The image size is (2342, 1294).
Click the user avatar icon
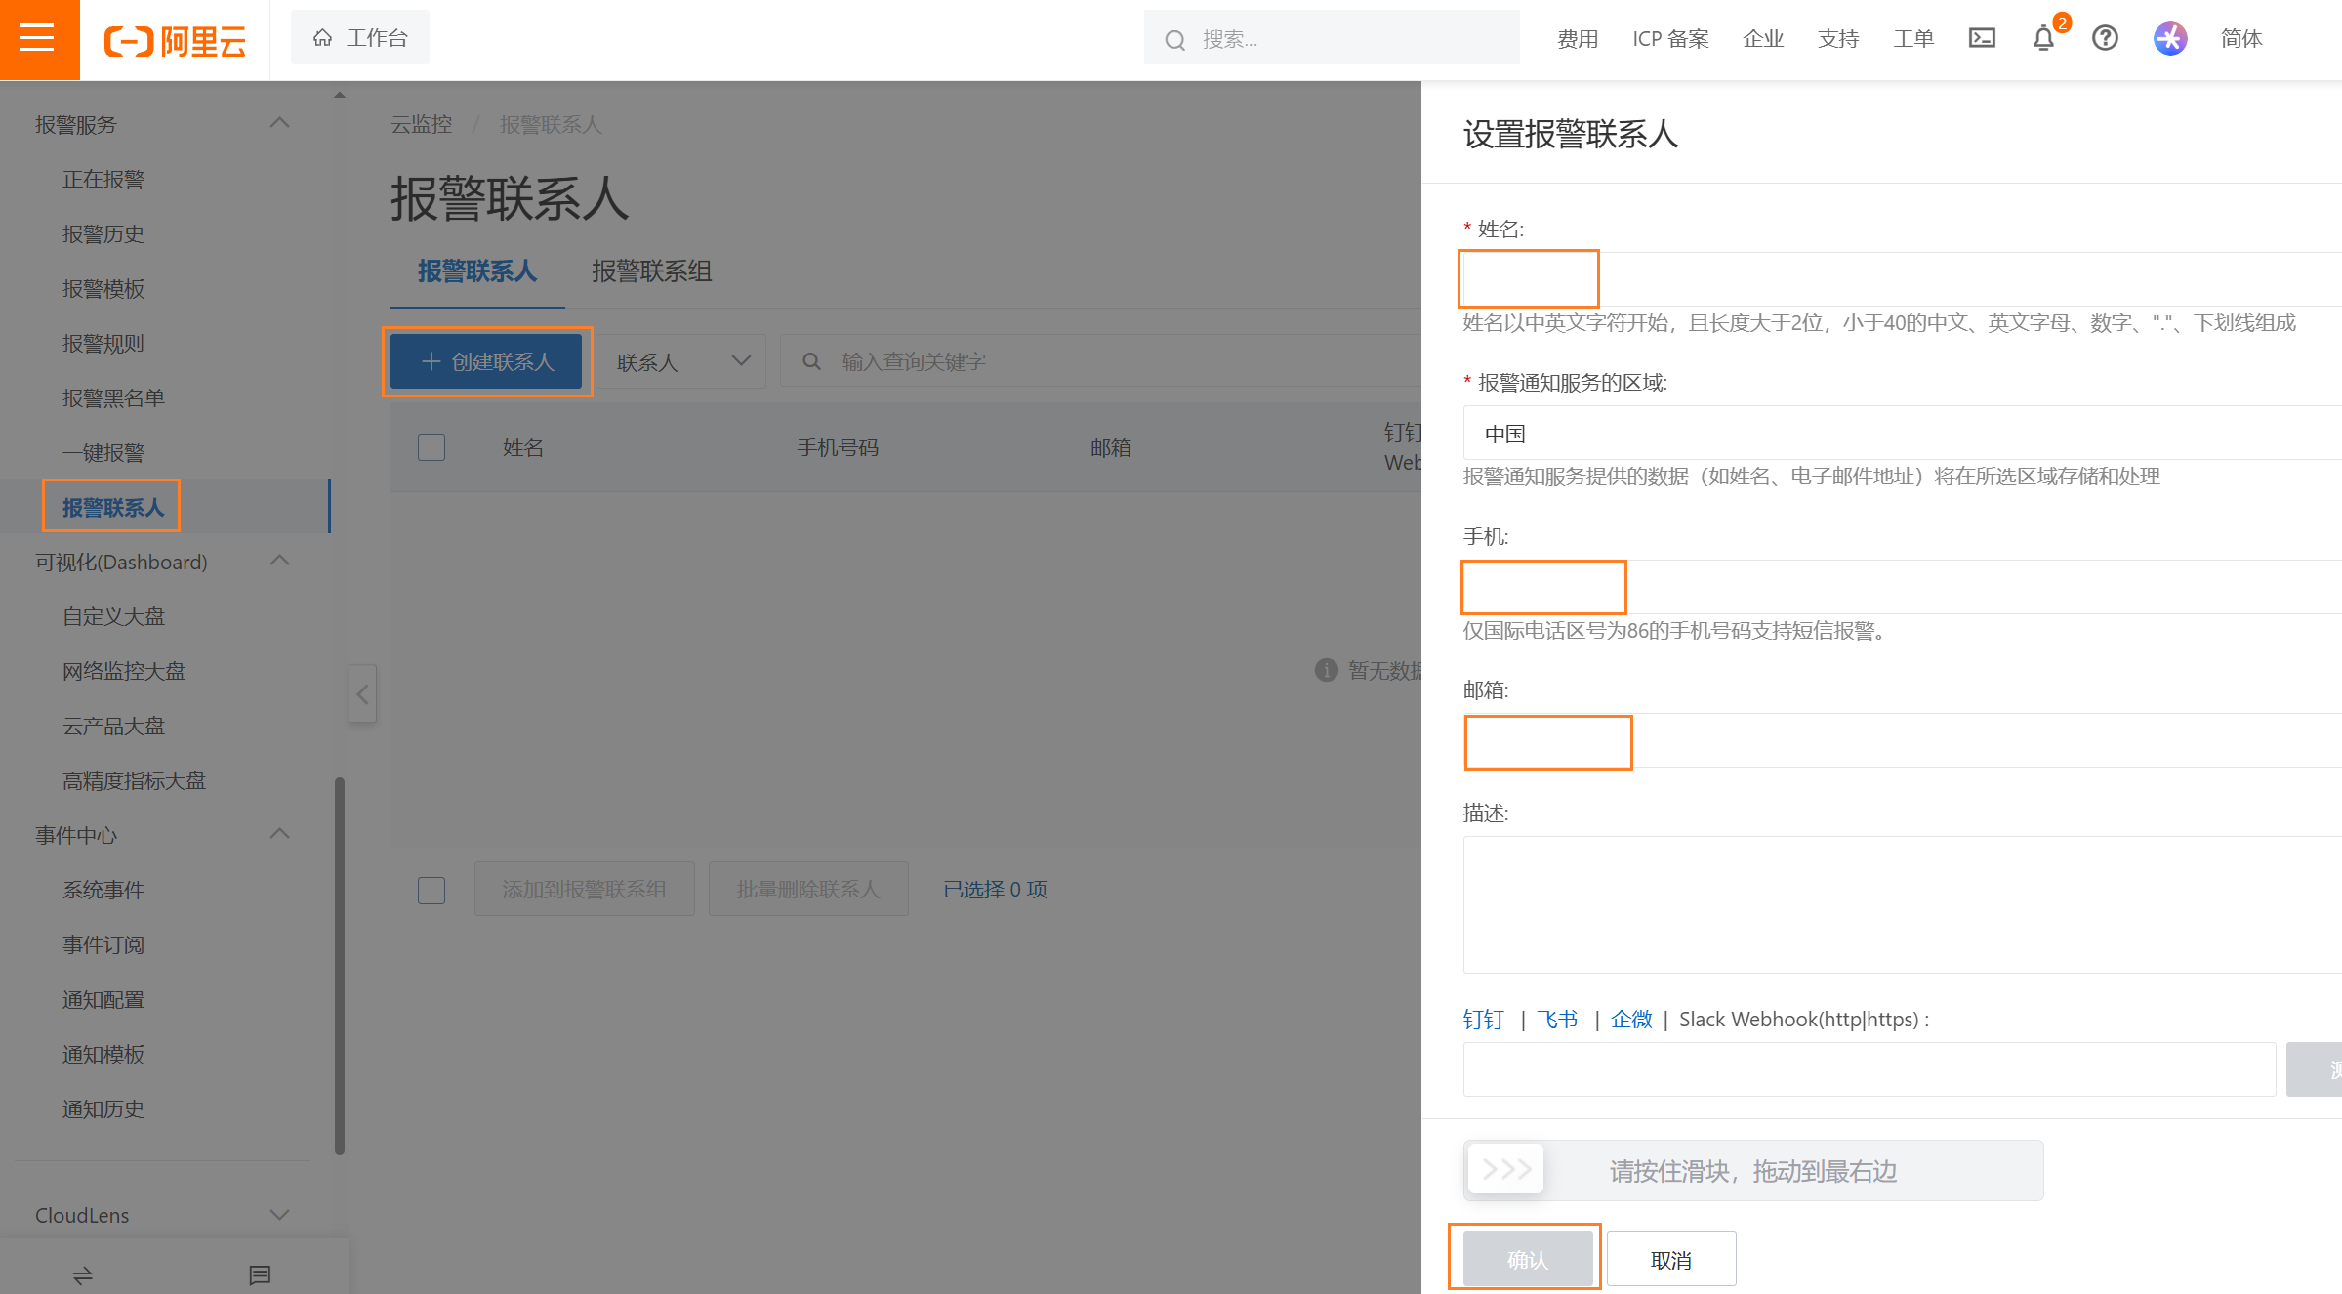point(2169,39)
